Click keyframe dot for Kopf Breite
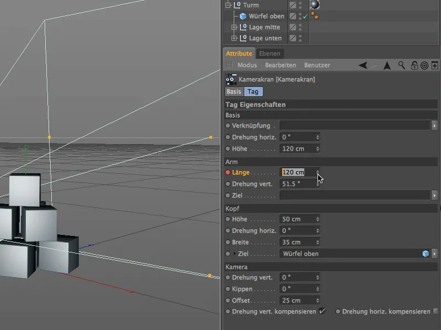Image resolution: width=441 pixels, height=330 pixels. (x=228, y=242)
